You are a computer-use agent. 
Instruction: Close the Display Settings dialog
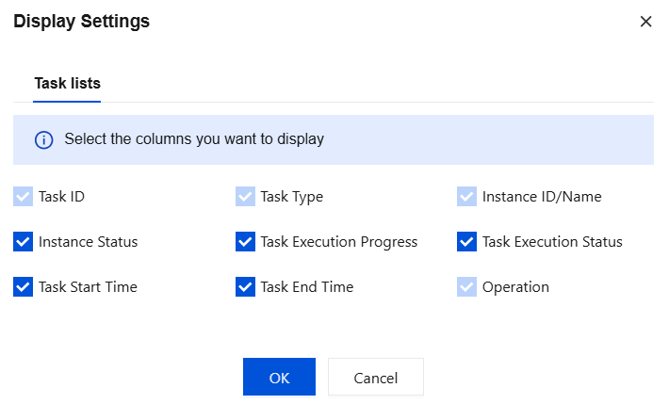(x=645, y=22)
